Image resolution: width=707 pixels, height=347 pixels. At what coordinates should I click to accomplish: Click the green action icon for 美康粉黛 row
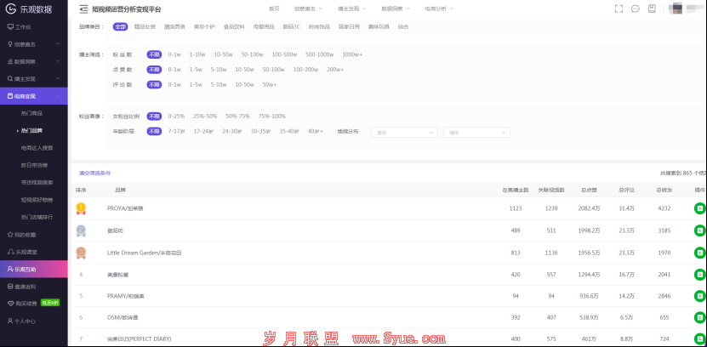click(699, 274)
